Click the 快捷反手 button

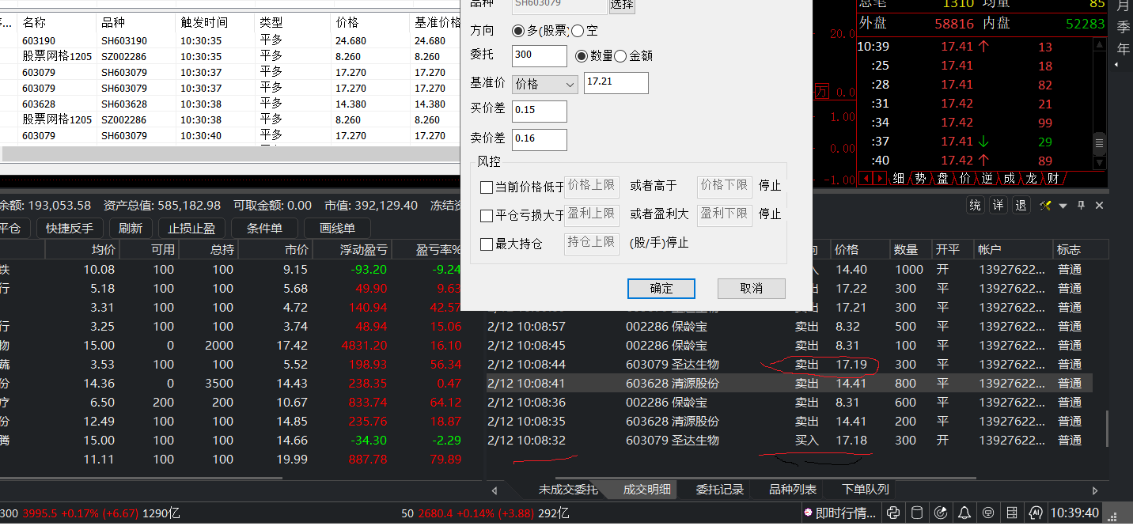click(x=70, y=228)
